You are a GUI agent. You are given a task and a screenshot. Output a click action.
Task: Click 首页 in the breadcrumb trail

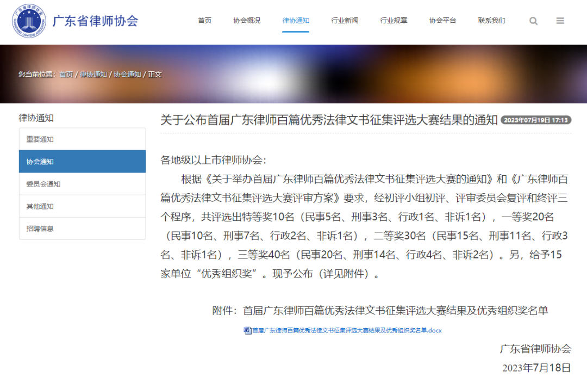(66, 75)
